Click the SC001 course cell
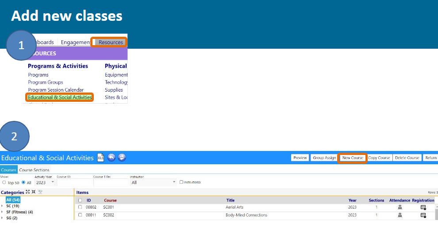 (109, 207)
